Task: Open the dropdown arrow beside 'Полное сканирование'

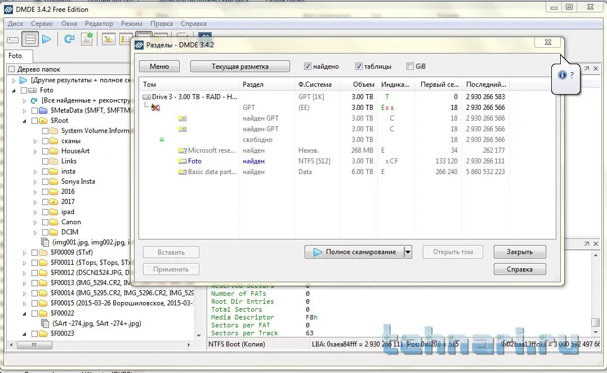Action: tap(408, 252)
